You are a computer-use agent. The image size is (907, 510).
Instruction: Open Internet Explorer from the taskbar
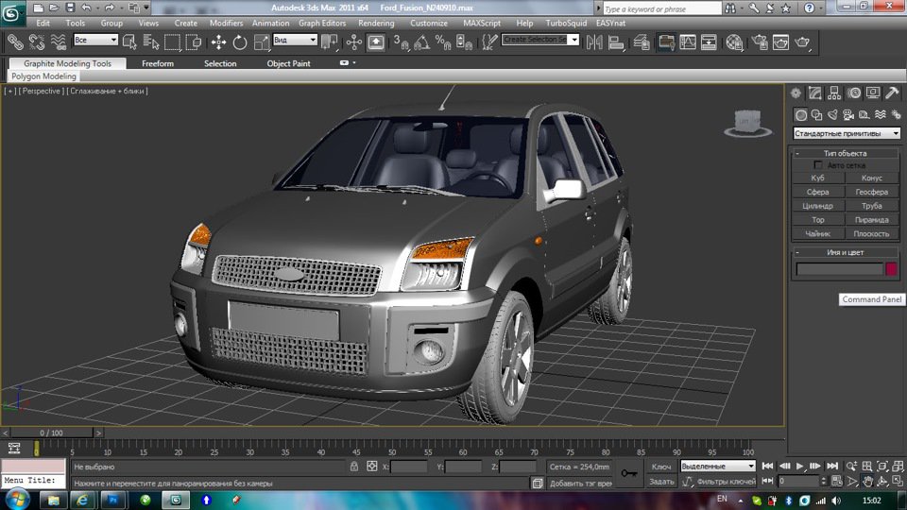(83, 501)
